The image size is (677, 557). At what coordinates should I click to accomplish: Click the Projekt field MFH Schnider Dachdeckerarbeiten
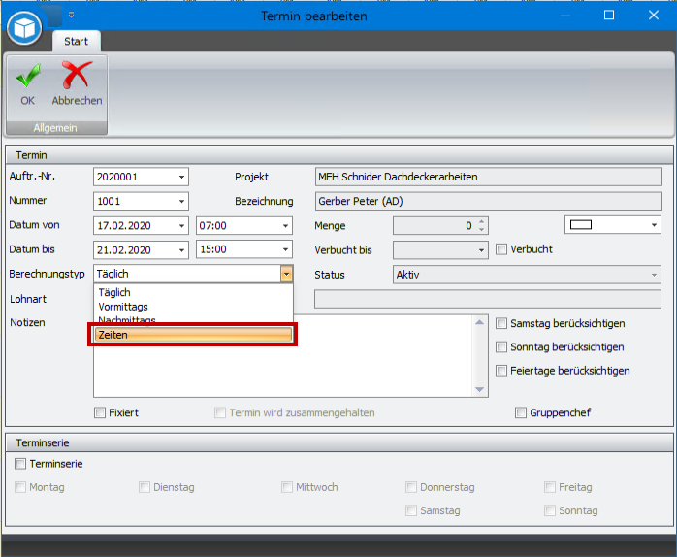point(488,178)
